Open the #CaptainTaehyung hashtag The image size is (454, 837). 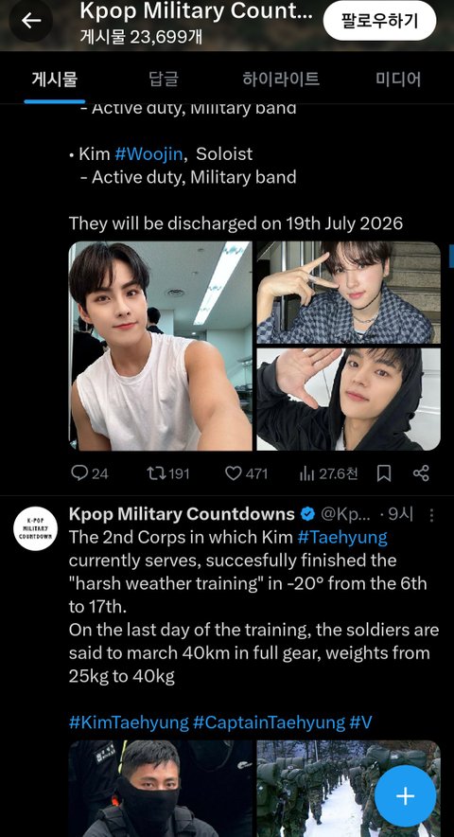pos(269,723)
